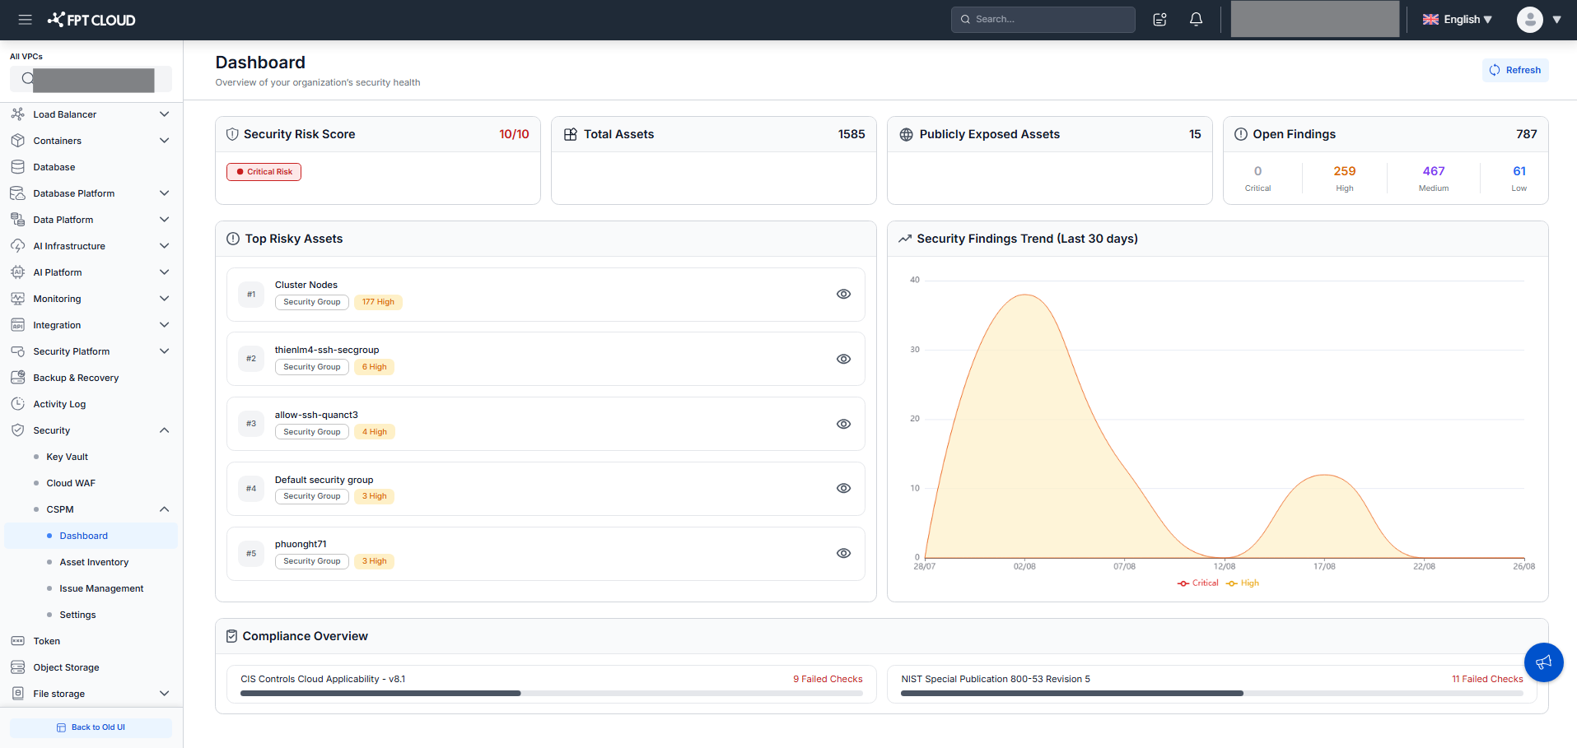1577x748 pixels.
Task: Click the Containers sidebar icon
Action: pyautogui.click(x=17, y=141)
